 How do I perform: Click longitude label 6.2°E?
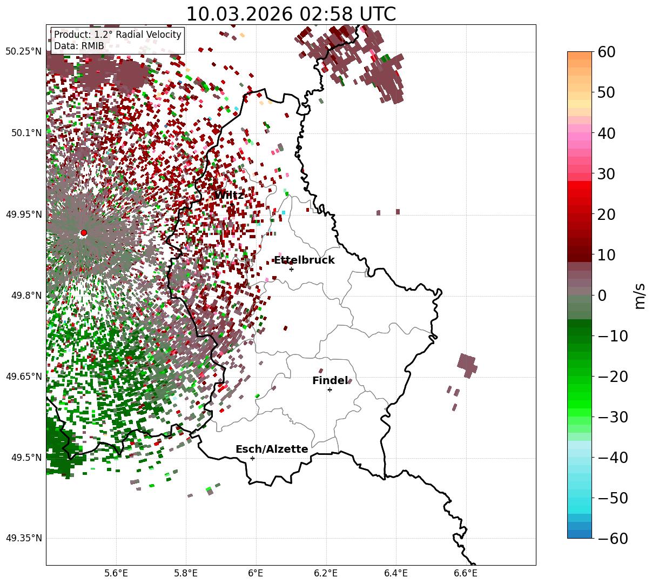coord(326,573)
